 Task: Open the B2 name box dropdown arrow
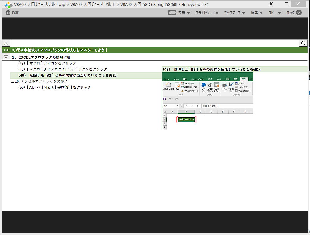pyautogui.click(x=177, y=106)
